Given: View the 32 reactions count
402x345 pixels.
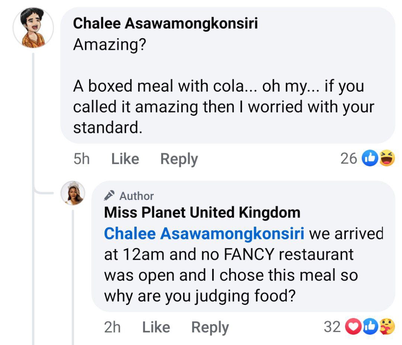Looking at the screenshot, I should tap(332, 327).
